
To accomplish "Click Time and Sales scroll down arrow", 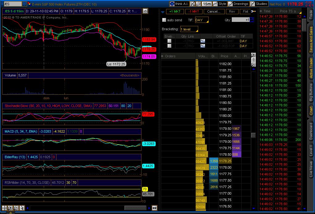I will point(304,209).
